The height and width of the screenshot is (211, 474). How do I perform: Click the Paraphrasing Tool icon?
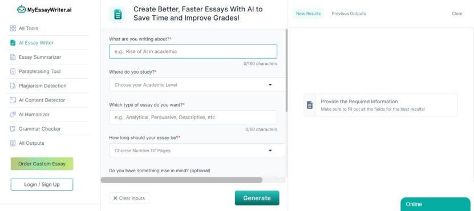pyautogui.click(x=13, y=71)
